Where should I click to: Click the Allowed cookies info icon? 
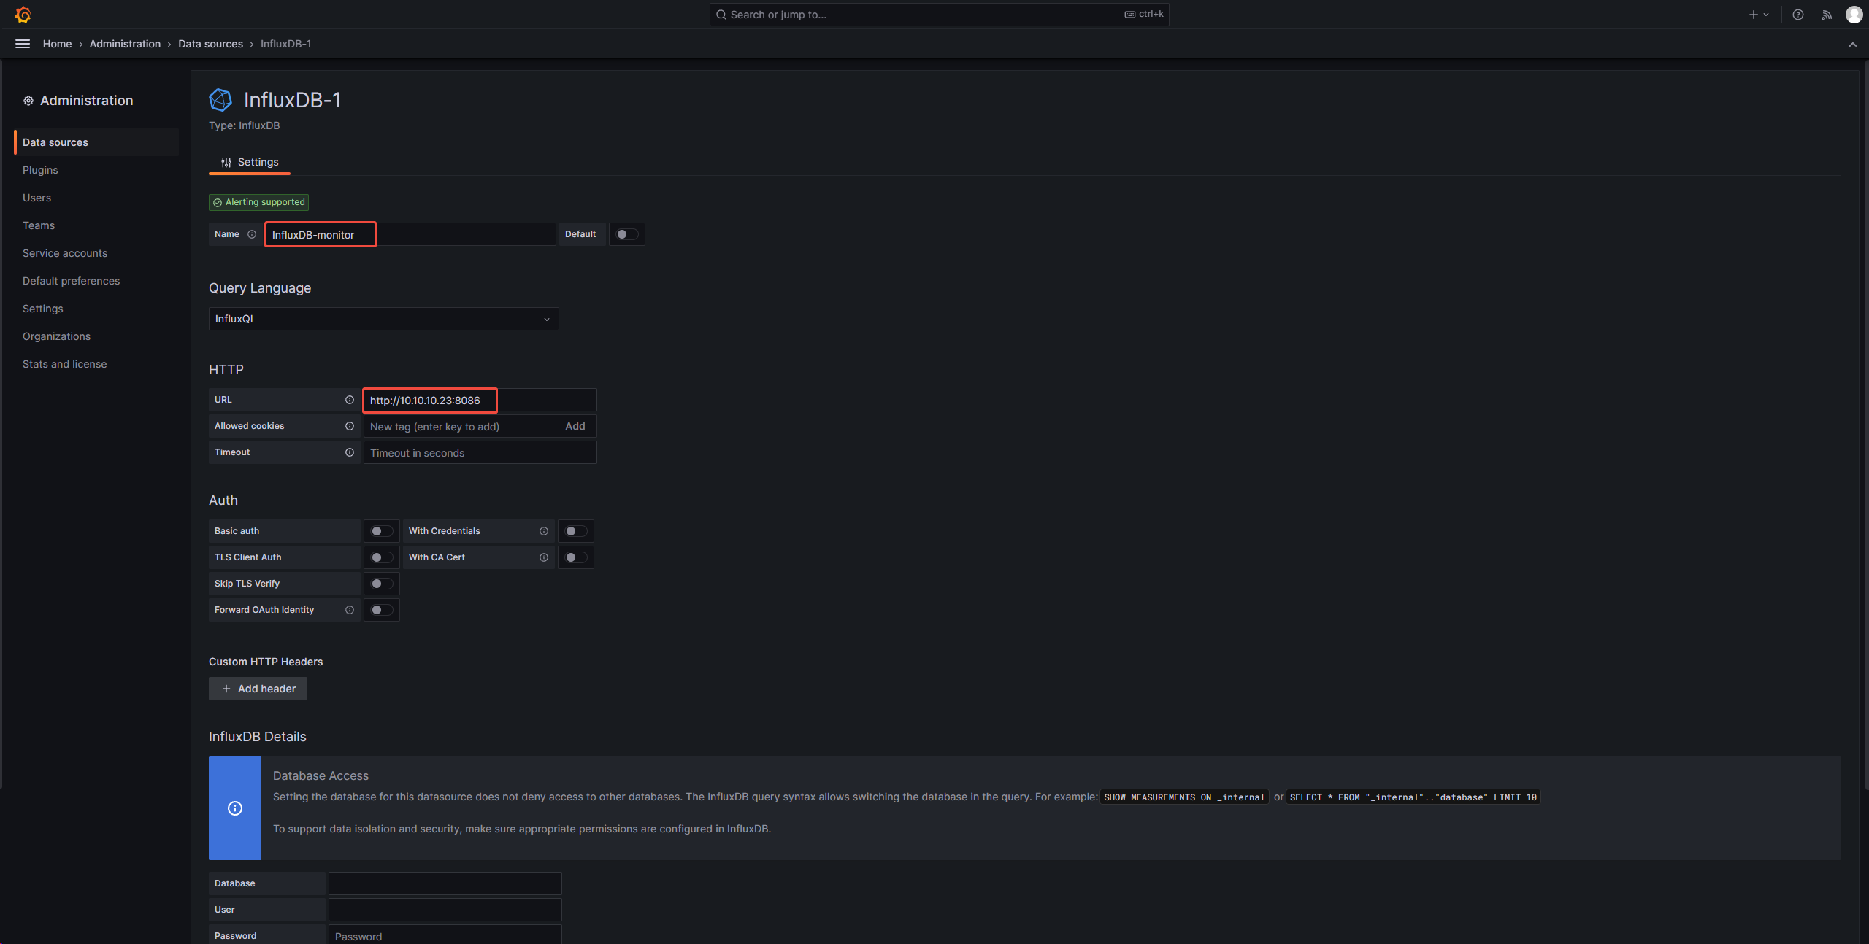click(x=350, y=426)
